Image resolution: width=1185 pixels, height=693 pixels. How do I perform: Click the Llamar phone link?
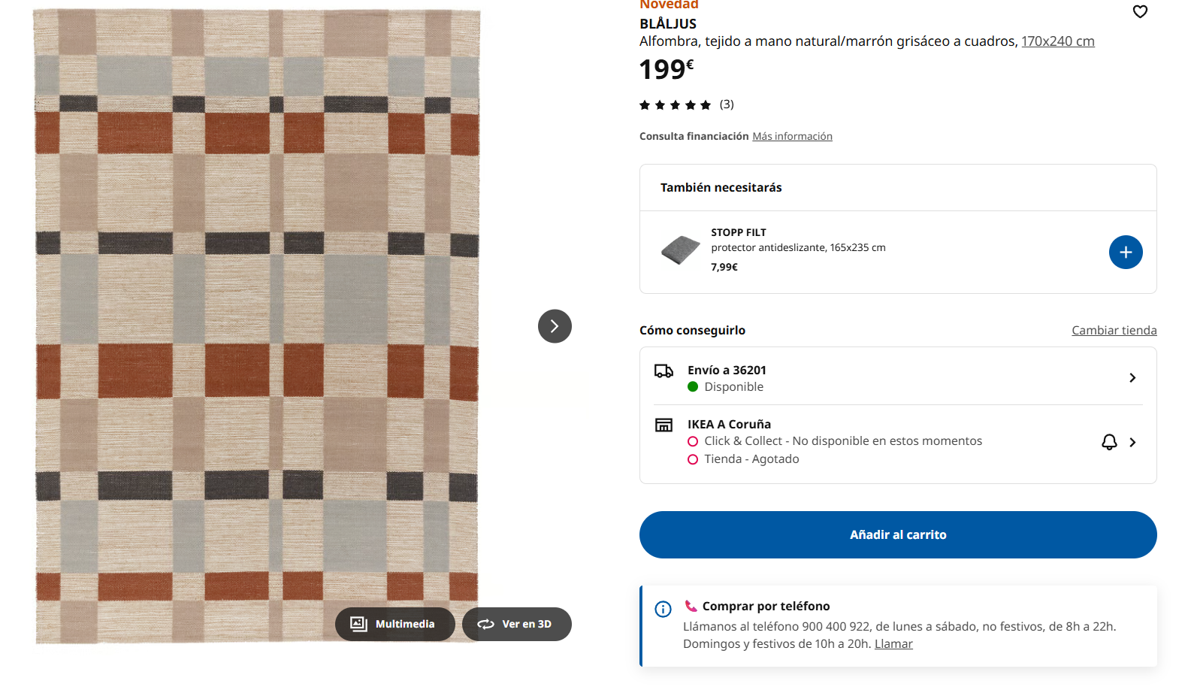[x=893, y=644]
